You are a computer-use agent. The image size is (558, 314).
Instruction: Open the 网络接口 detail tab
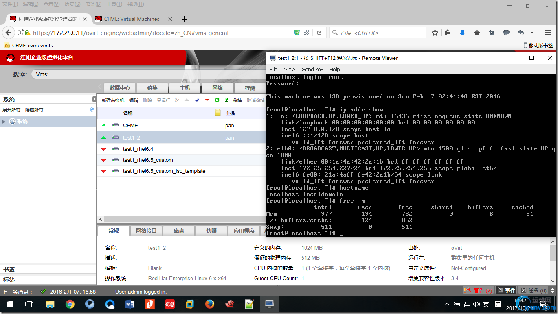click(x=146, y=231)
